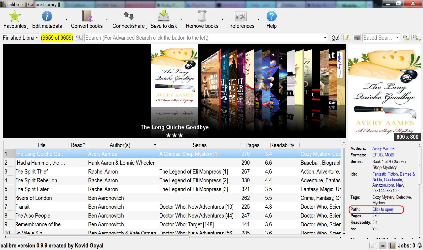Click the book list scroll-right arrow

(340, 237)
